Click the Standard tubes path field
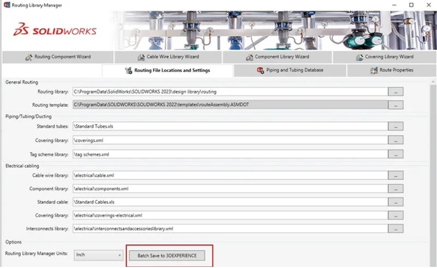 click(x=230, y=126)
